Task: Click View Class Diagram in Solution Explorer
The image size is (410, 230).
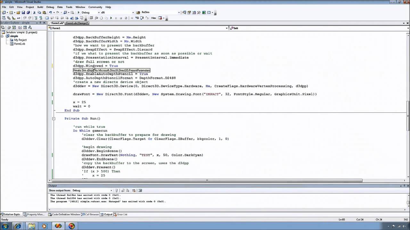Action: (x=30, y=27)
